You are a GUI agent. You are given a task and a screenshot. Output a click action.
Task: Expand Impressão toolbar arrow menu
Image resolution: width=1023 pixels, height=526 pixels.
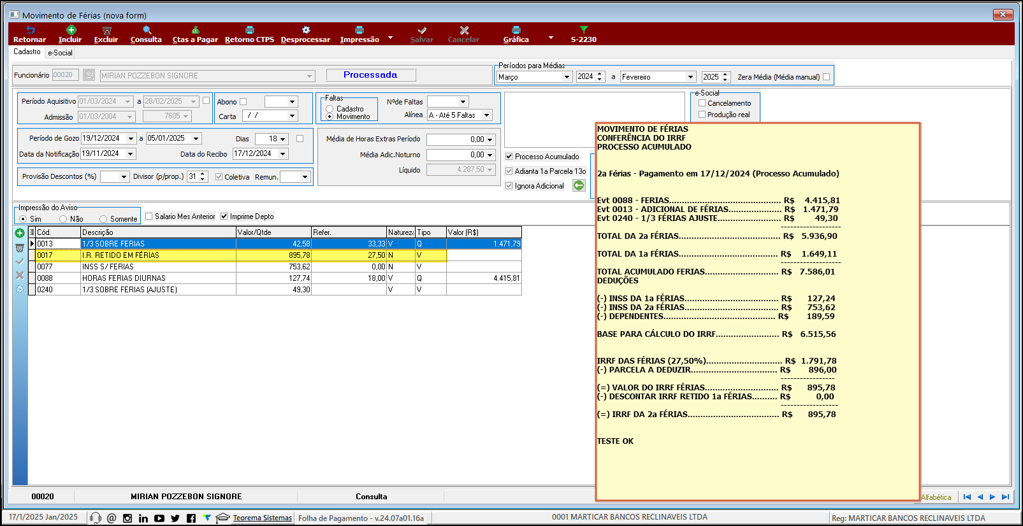[391, 37]
